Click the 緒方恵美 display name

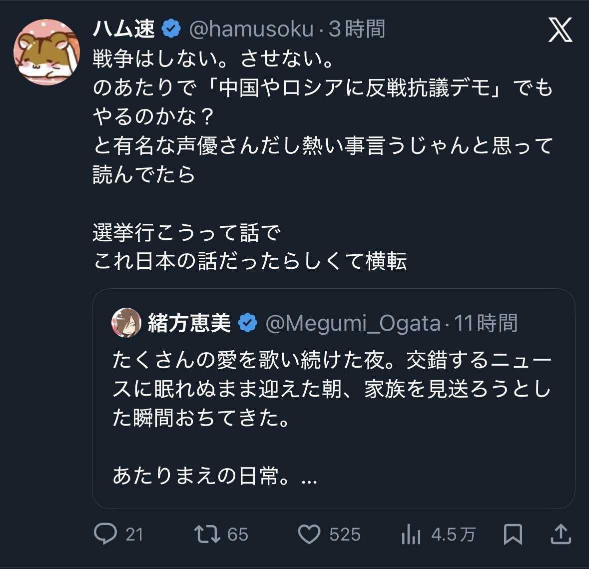(x=189, y=323)
